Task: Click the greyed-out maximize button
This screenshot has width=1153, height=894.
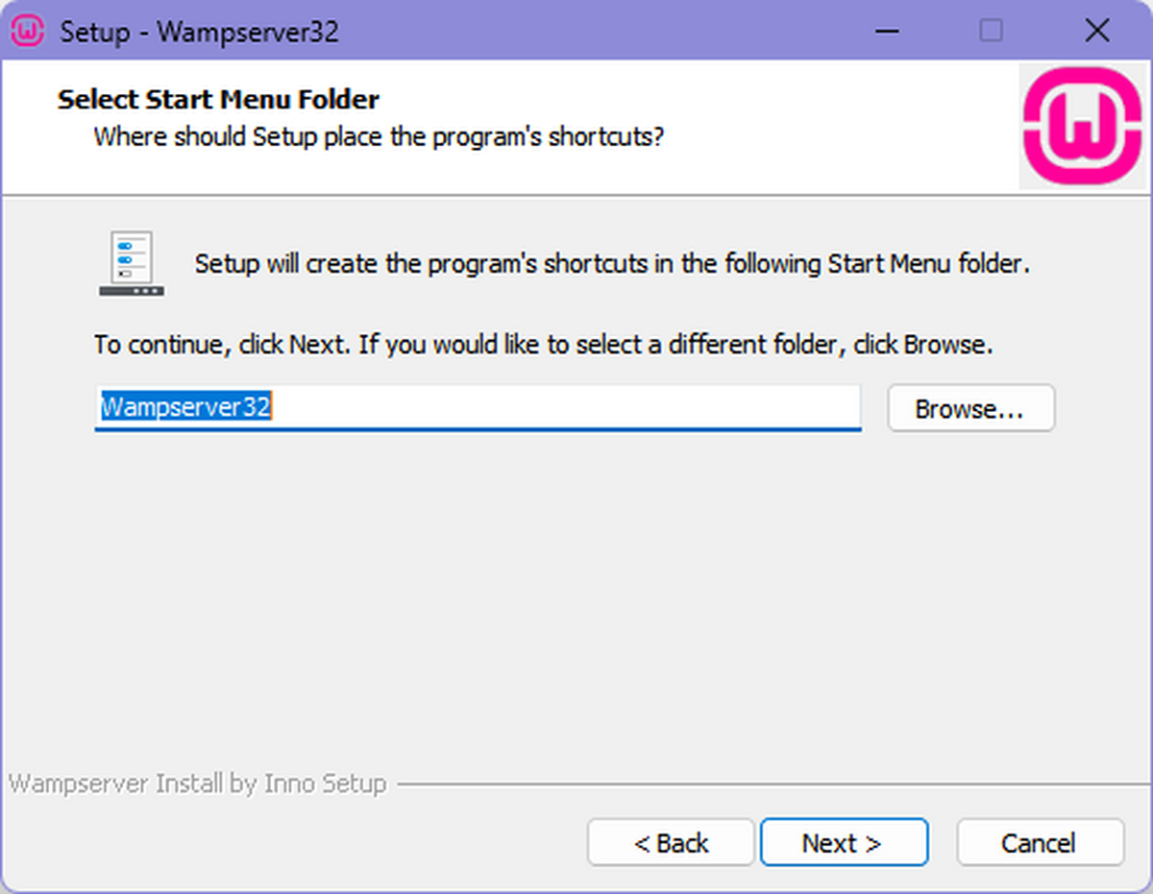Action: pos(991,31)
